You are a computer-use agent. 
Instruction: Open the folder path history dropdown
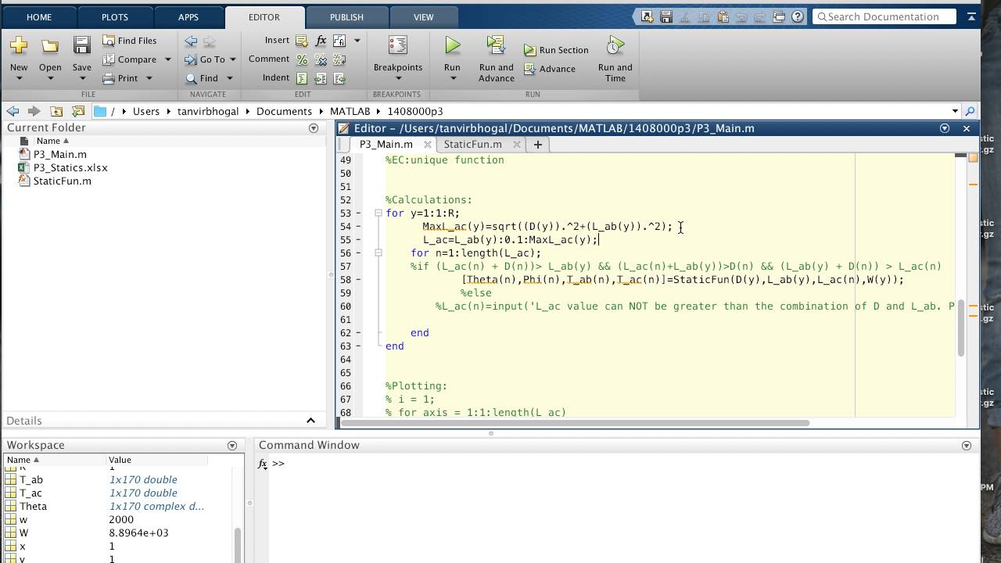955,111
